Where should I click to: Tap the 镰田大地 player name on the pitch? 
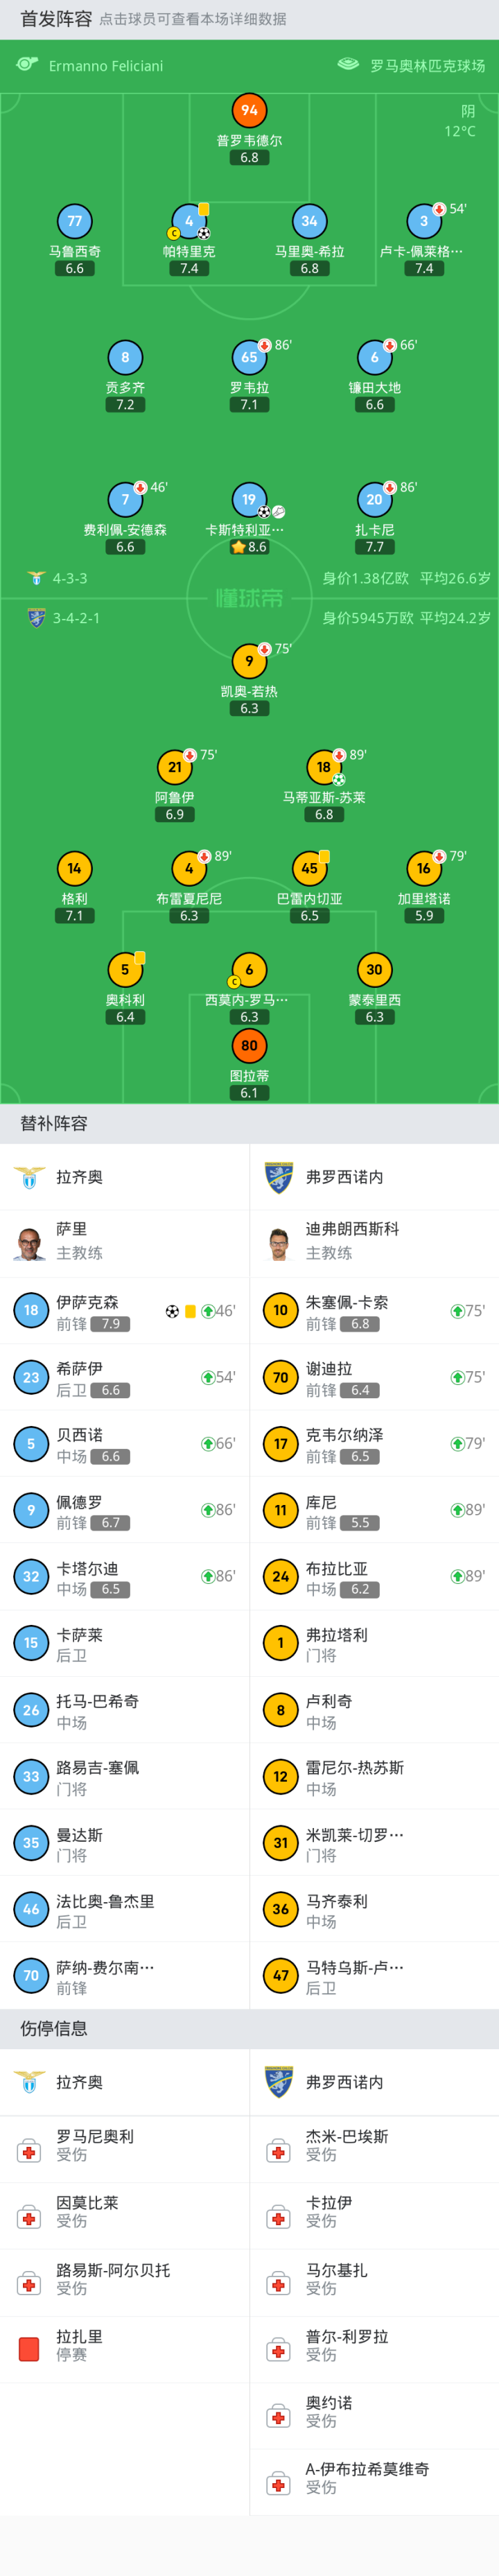(x=374, y=388)
